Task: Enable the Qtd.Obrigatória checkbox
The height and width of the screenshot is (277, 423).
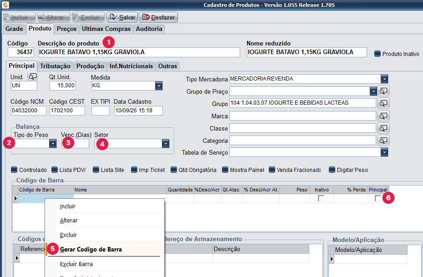Action: tap(173, 170)
